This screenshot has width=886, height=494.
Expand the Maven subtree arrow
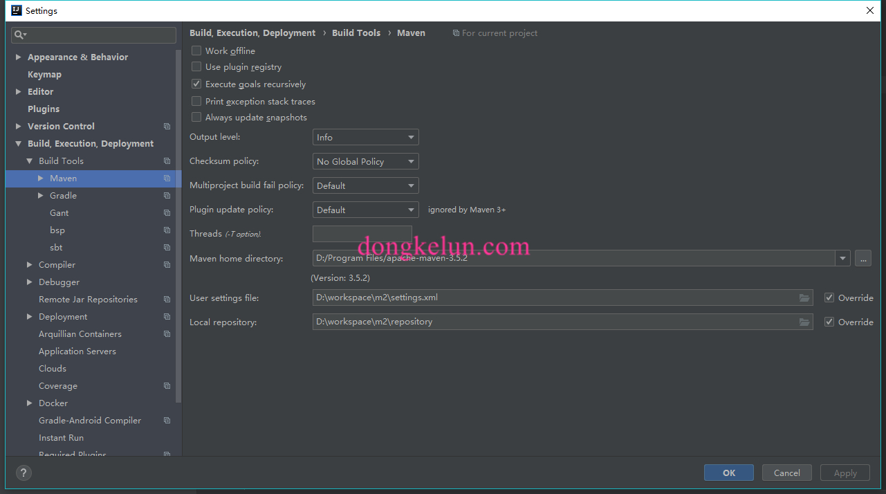click(41, 179)
